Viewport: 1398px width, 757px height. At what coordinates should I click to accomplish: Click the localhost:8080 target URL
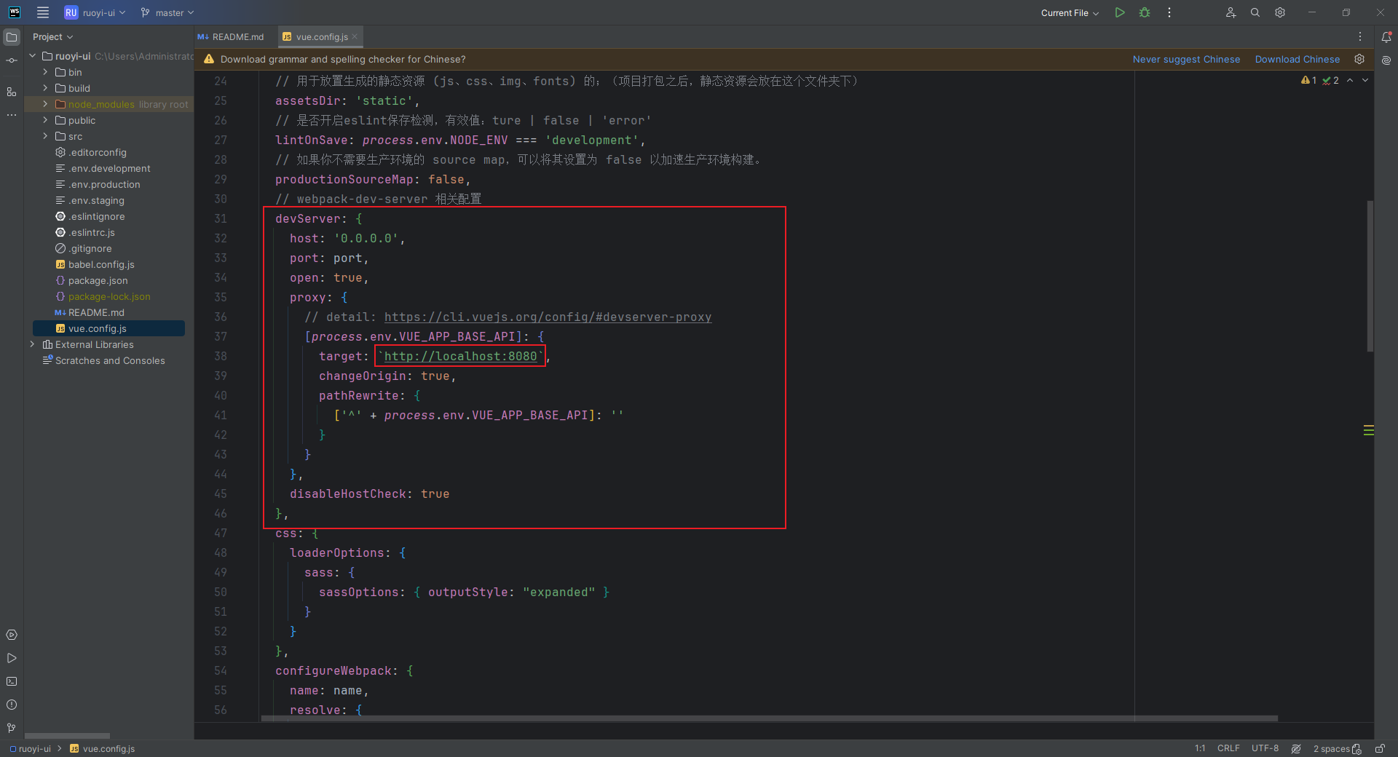point(460,356)
